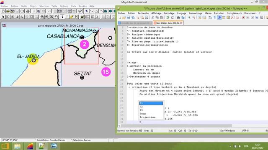Select P1 in the autocomplete list

151,103
